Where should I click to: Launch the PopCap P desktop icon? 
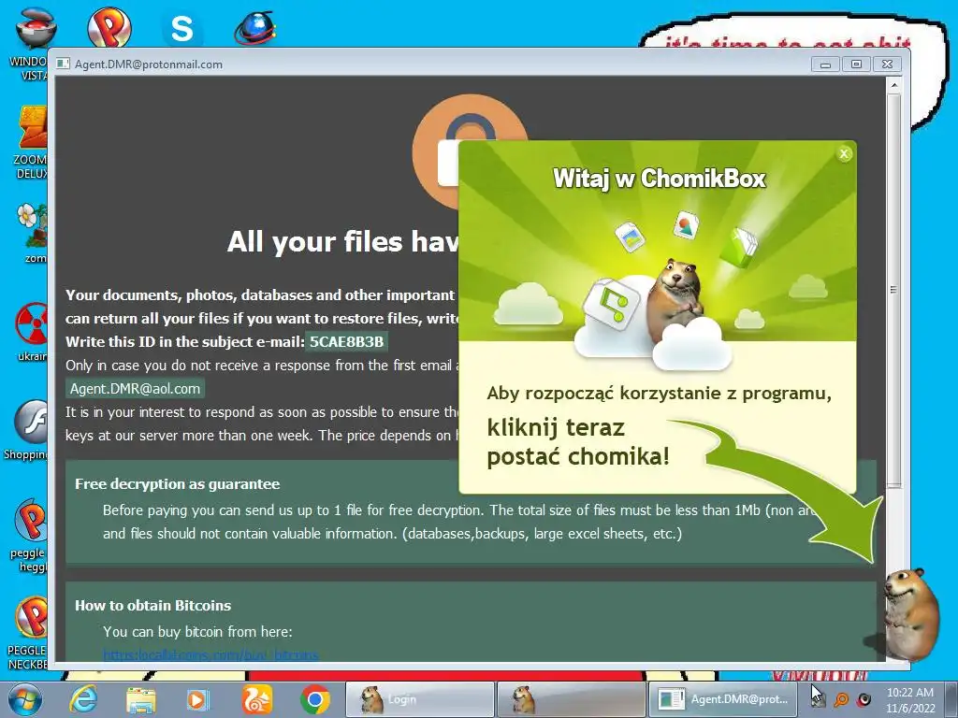pyautogui.click(x=109, y=27)
